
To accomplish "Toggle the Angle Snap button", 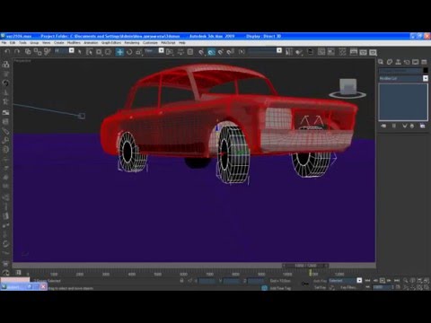I will tap(211, 52).
